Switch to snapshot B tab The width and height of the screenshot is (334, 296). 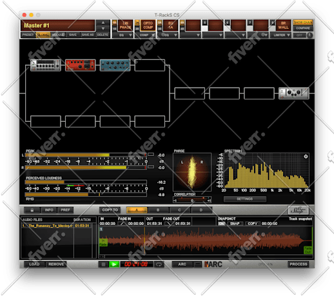158,210
